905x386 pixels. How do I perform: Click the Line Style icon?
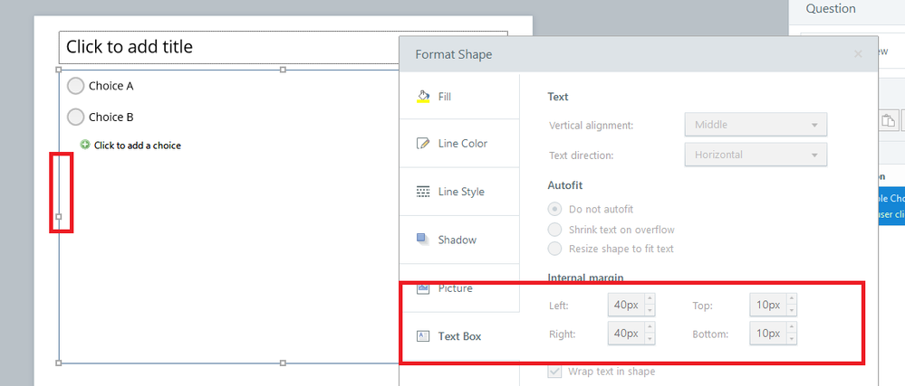click(422, 192)
